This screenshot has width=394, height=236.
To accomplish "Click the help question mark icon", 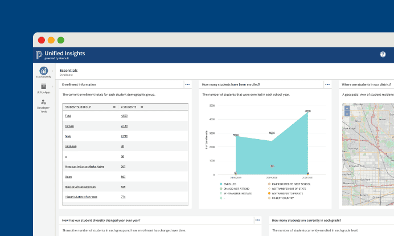I will click(383, 55).
